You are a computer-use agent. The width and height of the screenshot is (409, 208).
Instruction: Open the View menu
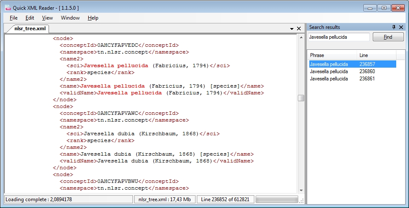[x=47, y=18]
